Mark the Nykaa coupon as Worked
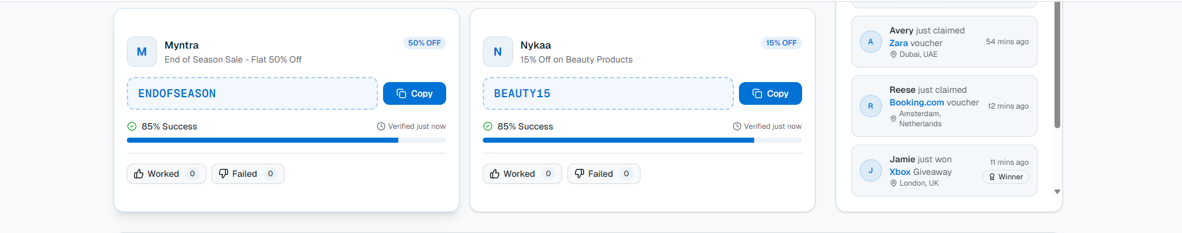Viewport: 1182px width, 233px height. click(523, 174)
